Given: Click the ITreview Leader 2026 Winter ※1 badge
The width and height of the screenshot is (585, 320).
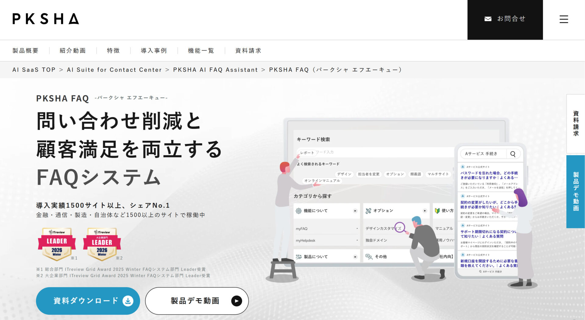Looking at the screenshot, I should (x=57, y=244).
